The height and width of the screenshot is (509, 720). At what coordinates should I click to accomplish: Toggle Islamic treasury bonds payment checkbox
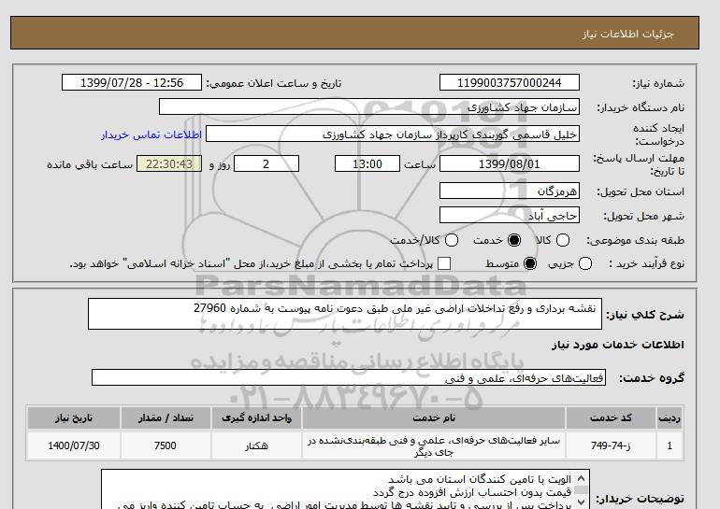coord(444,263)
